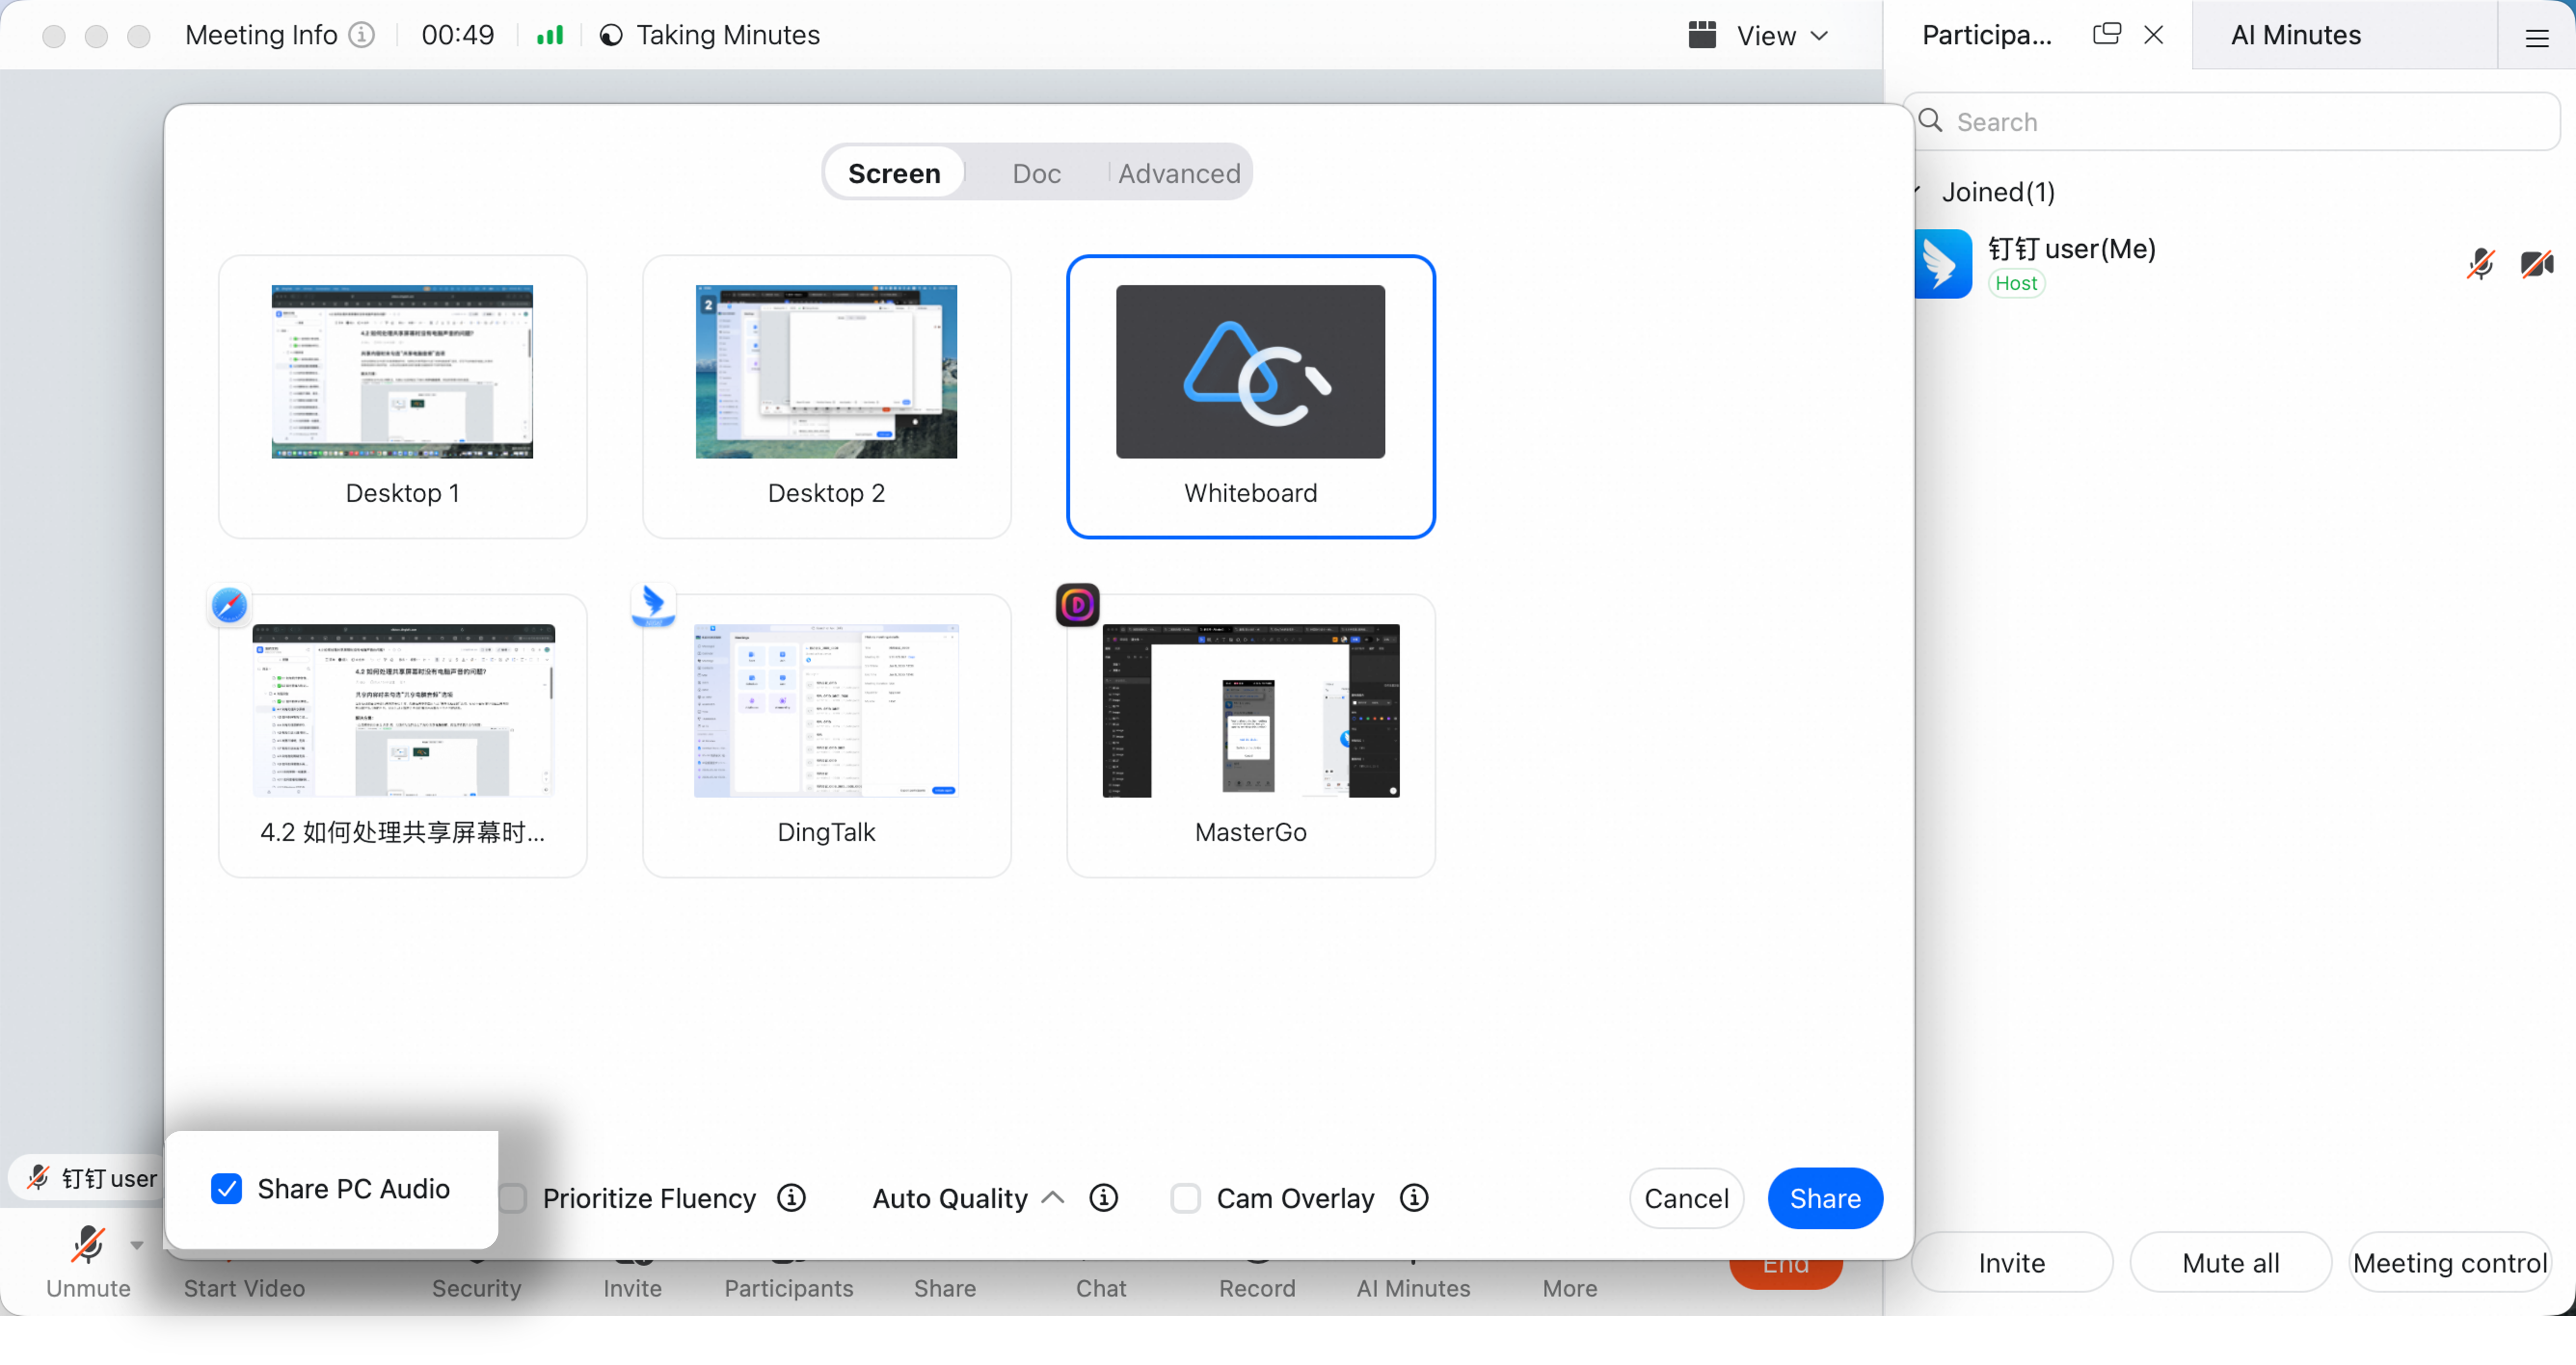The height and width of the screenshot is (1365, 2576).
Task: Select the Whiteboard share option
Action: click(x=1250, y=397)
